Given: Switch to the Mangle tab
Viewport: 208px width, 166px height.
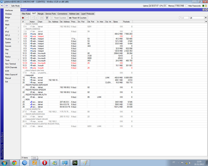Looking at the screenshot, I should (40, 14).
